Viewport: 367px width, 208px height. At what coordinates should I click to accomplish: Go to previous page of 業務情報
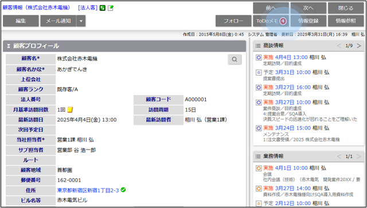(x=339, y=156)
